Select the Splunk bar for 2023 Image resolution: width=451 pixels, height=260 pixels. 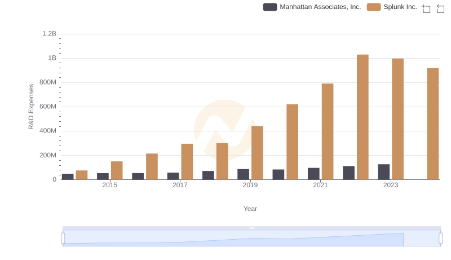point(397,119)
